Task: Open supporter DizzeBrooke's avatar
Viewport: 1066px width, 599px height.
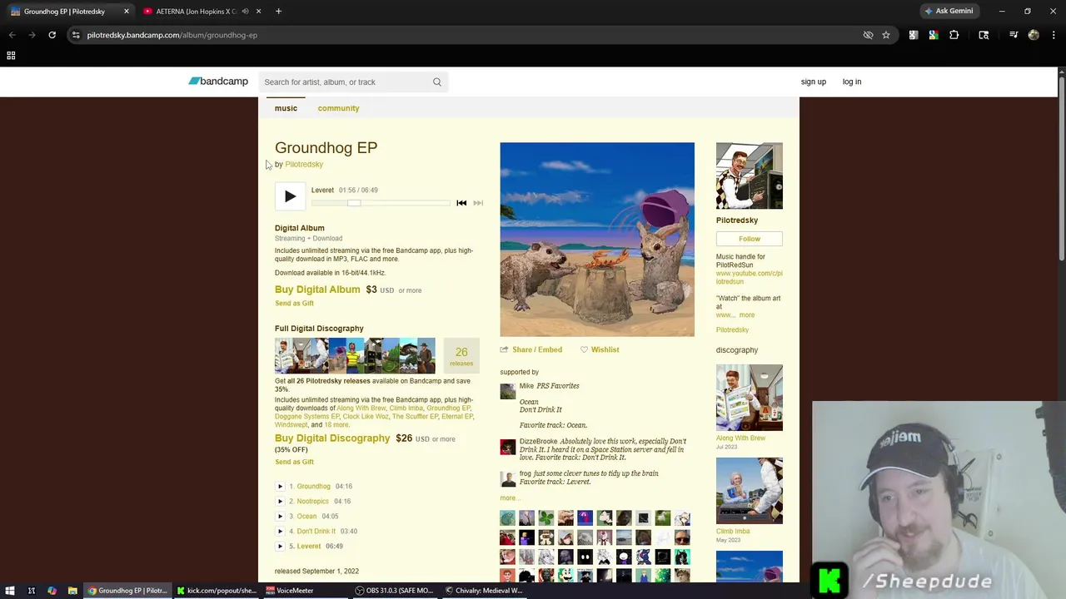Action: (x=508, y=447)
